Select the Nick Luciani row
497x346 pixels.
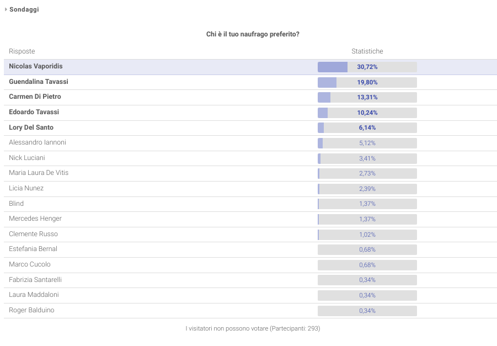[27, 158]
